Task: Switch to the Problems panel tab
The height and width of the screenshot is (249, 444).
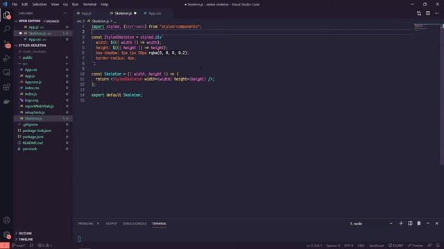Action: [x=85, y=223]
